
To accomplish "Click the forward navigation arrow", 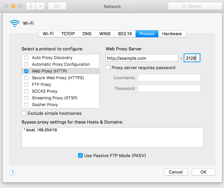I will 40,6.
